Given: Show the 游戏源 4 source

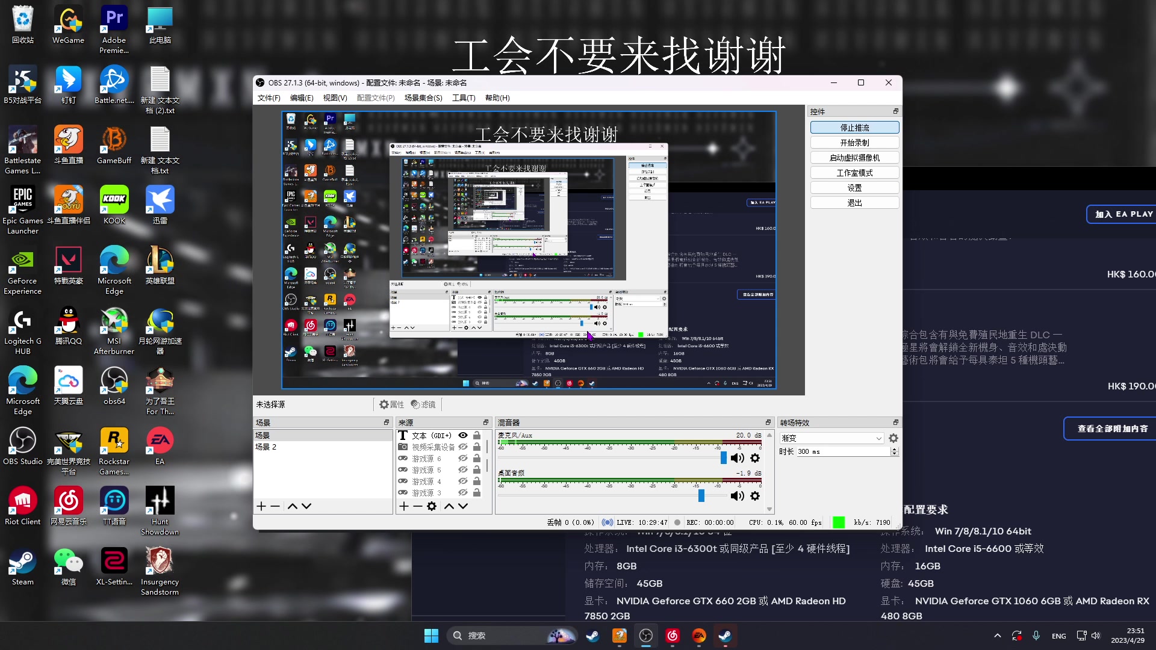Looking at the screenshot, I should pos(463,481).
